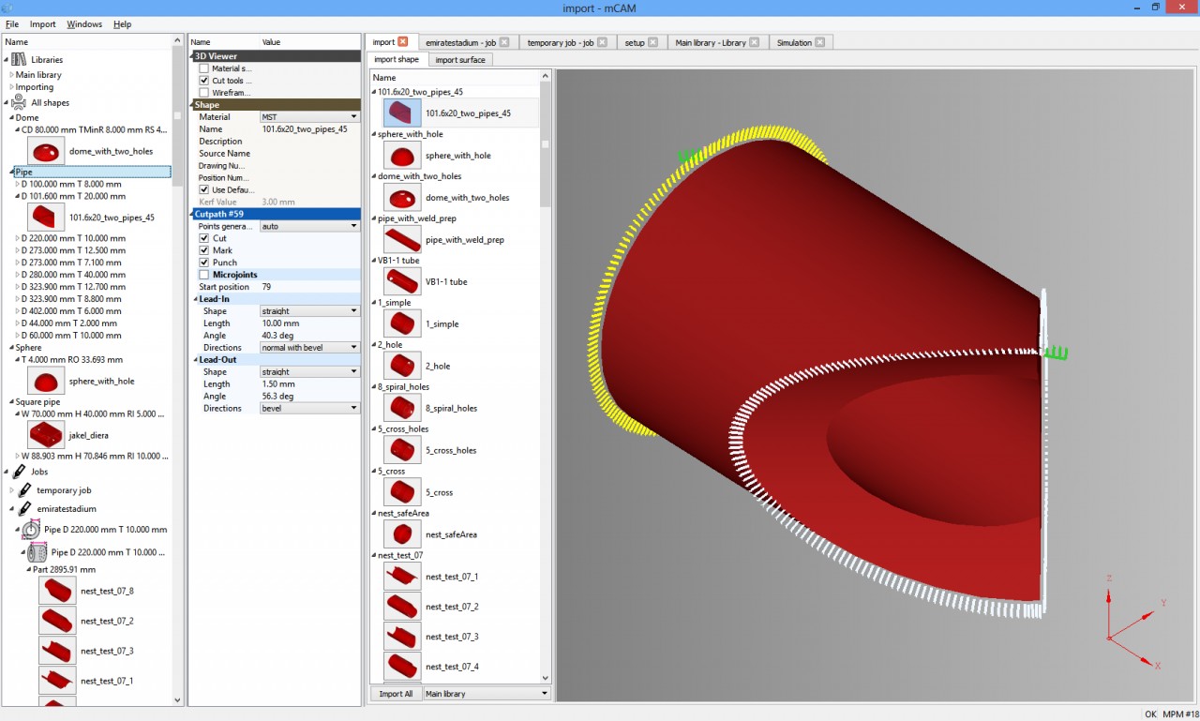The width and height of the screenshot is (1200, 721).
Task: Select sphere_with_hole thumbnail in import list
Action: 402,156
